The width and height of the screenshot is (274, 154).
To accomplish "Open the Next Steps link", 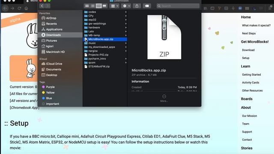I will coord(249,33).
